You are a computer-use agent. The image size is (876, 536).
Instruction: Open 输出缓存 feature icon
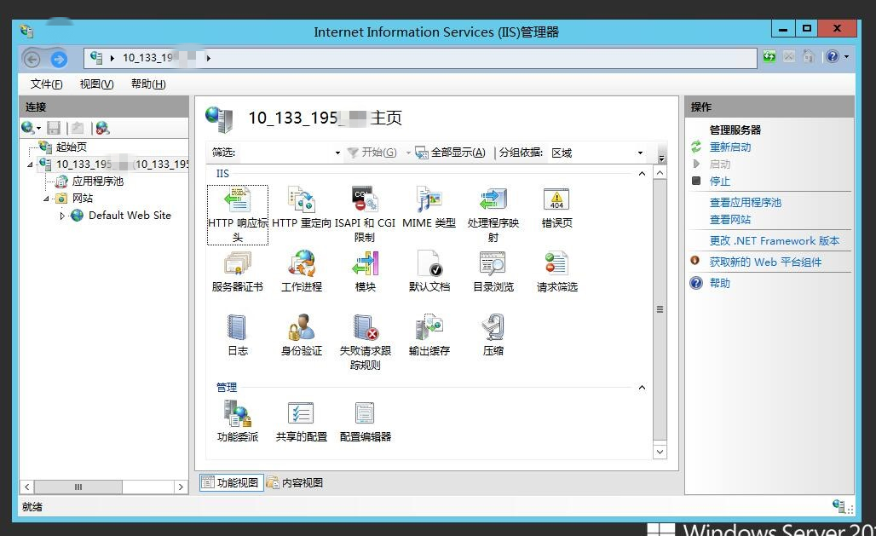click(x=429, y=336)
